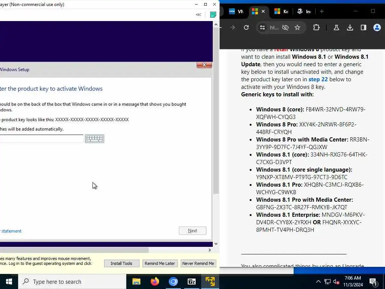Click the Remind Me Later button

(x=160, y=263)
